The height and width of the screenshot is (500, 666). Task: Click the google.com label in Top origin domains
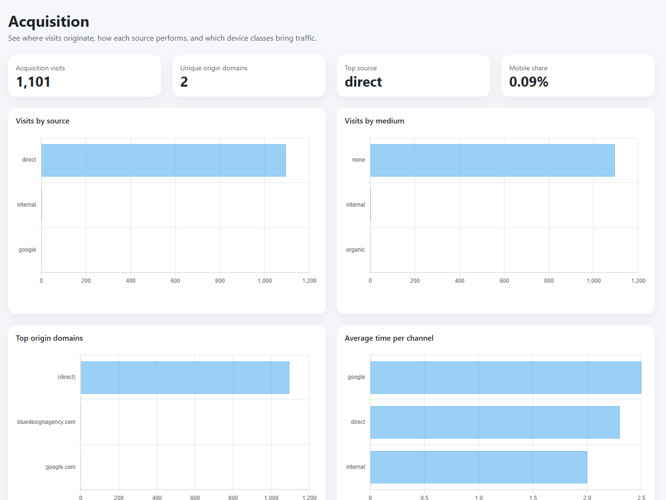click(x=60, y=467)
